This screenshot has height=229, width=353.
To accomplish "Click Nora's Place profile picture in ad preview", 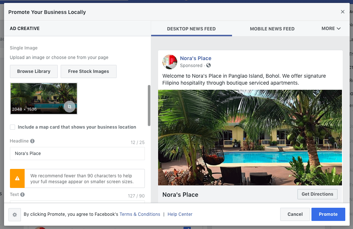I will [170, 62].
